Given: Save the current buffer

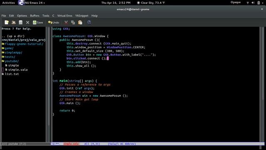Looking at the screenshot, I should 38,22.
